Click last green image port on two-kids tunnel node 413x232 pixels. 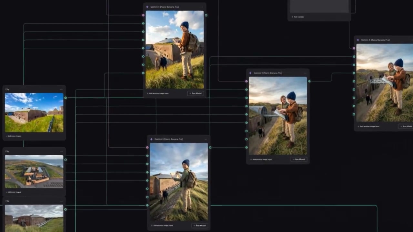pyautogui.click(x=247, y=147)
